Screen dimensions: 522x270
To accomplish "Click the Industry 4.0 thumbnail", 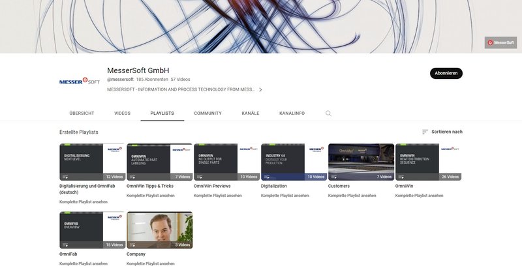I will point(294,162).
